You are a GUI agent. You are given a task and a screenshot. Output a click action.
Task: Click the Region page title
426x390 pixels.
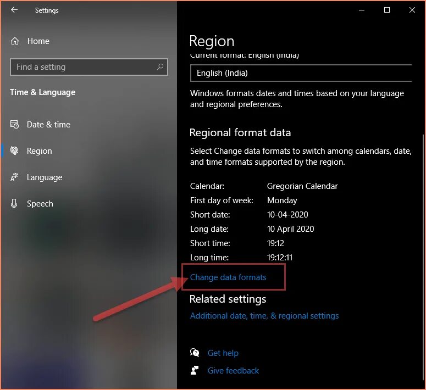pos(212,41)
